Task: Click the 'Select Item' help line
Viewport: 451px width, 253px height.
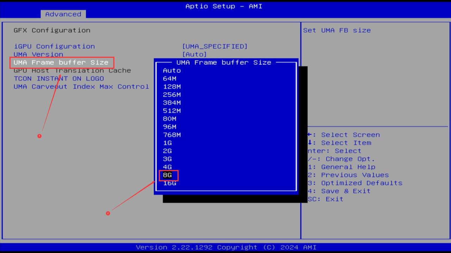Action: [339, 143]
